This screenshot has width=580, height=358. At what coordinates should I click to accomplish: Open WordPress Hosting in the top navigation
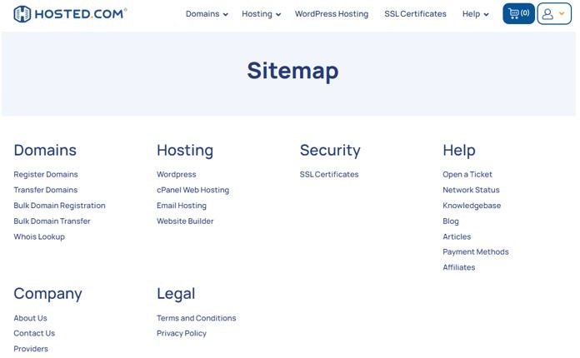click(x=332, y=14)
